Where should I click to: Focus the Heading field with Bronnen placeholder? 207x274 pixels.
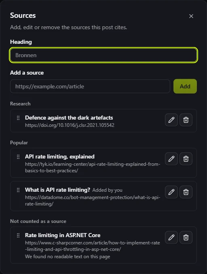(103, 55)
